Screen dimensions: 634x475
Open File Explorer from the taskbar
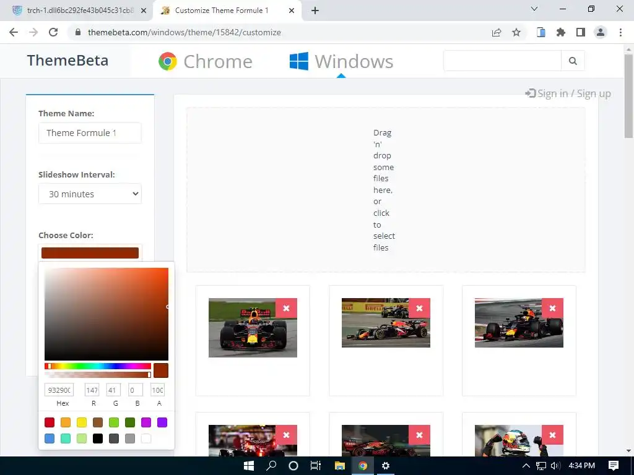click(x=340, y=466)
